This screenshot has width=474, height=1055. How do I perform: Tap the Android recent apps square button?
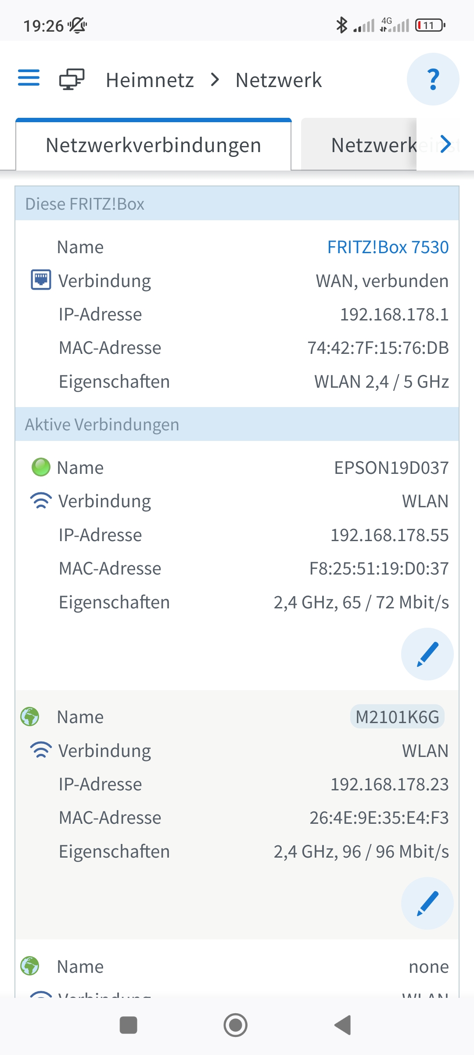tap(128, 1025)
